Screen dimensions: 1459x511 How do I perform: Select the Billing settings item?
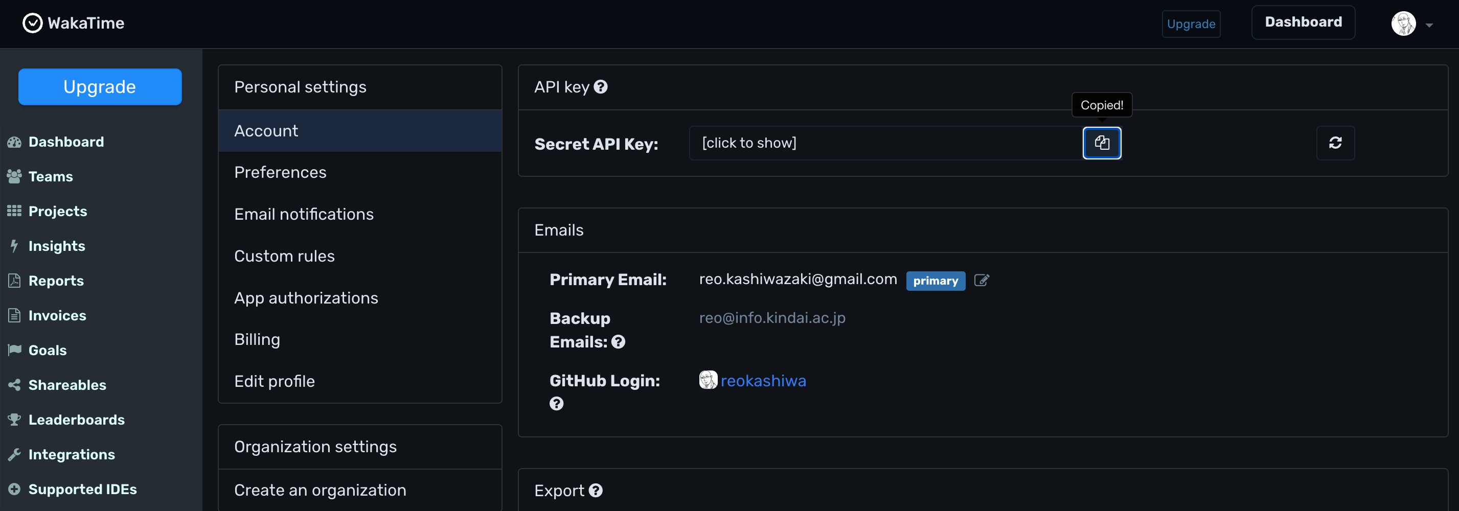pyautogui.click(x=257, y=339)
